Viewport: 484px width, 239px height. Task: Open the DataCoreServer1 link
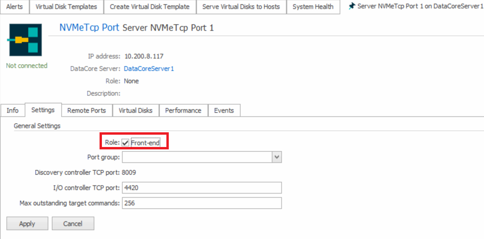[149, 69]
